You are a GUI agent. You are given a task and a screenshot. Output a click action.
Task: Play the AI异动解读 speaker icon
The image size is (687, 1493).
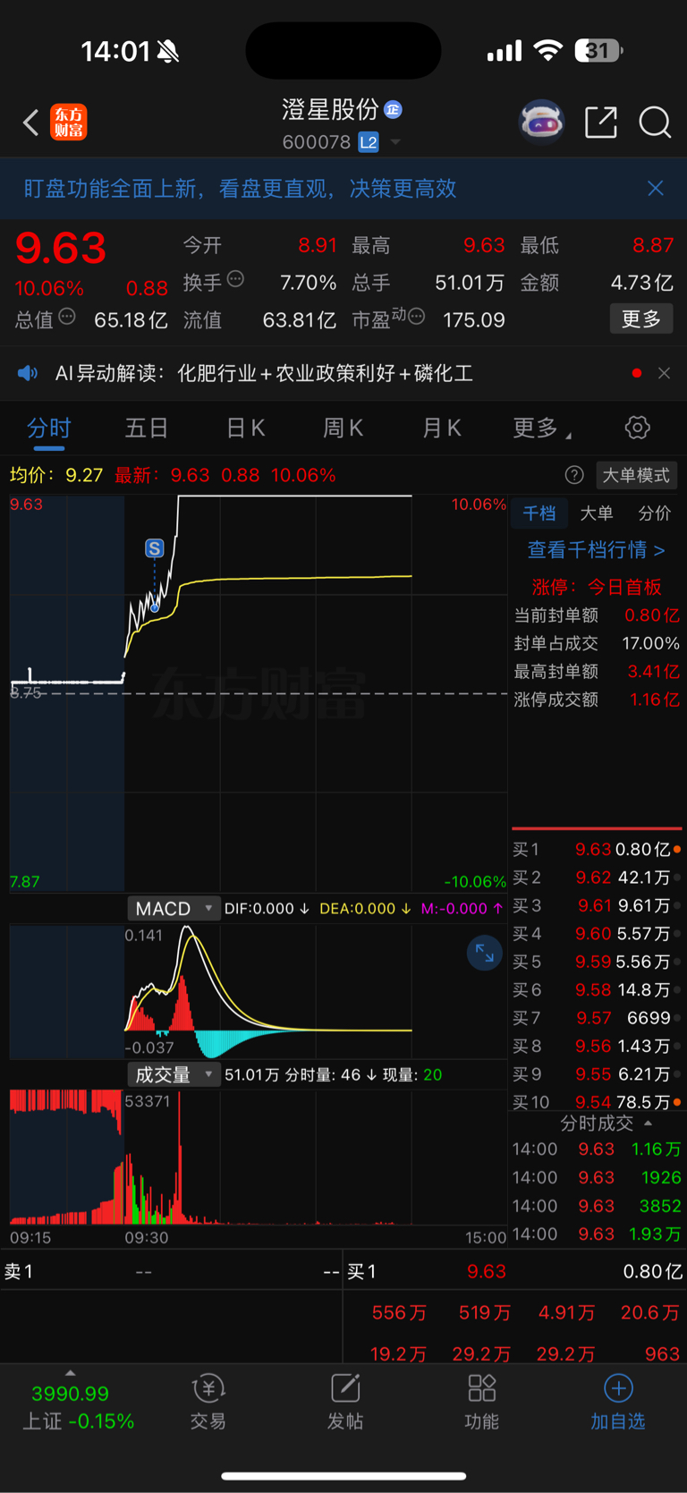(x=28, y=373)
